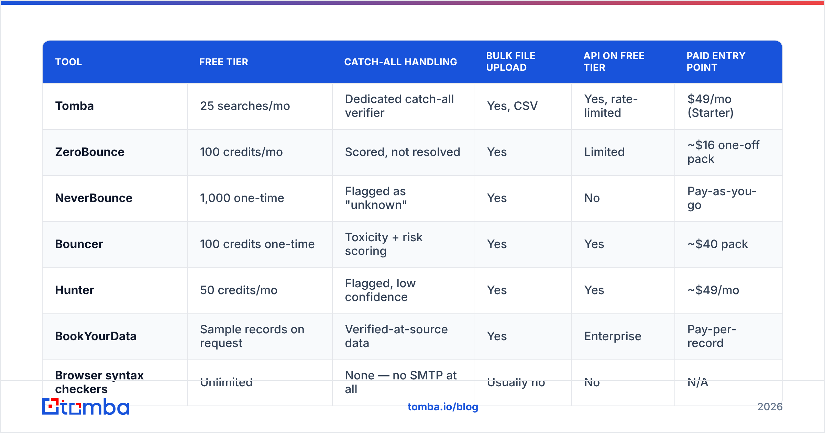
Task: Click the Tomba logo in the footer
Action: pyautogui.click(x=86, y=407)
